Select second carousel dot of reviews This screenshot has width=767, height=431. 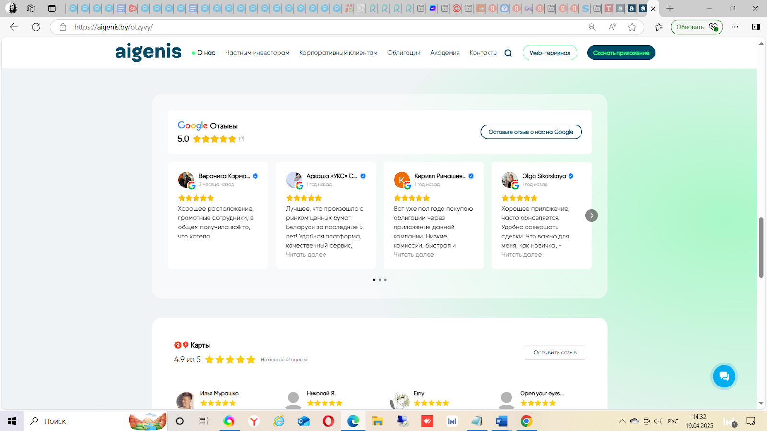380,280
